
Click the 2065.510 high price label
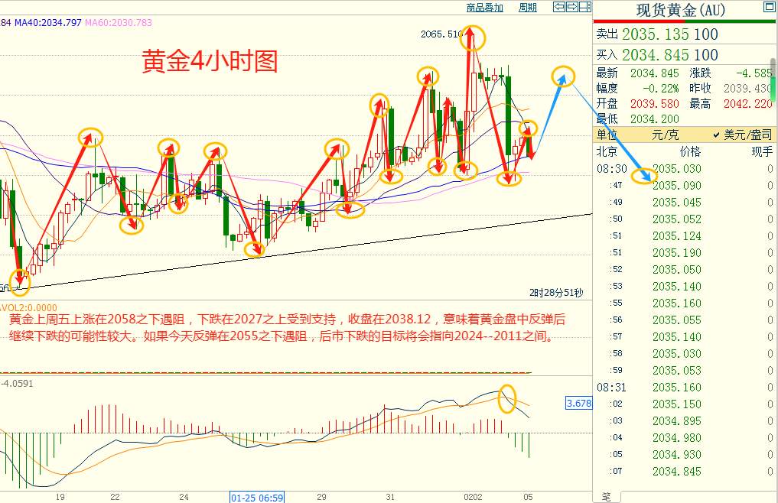coord(441,34)
